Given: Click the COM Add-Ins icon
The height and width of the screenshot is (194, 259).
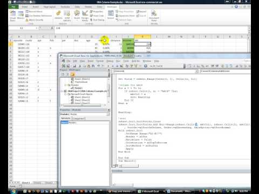Looking at the screenshot, I should pos(67,16).
